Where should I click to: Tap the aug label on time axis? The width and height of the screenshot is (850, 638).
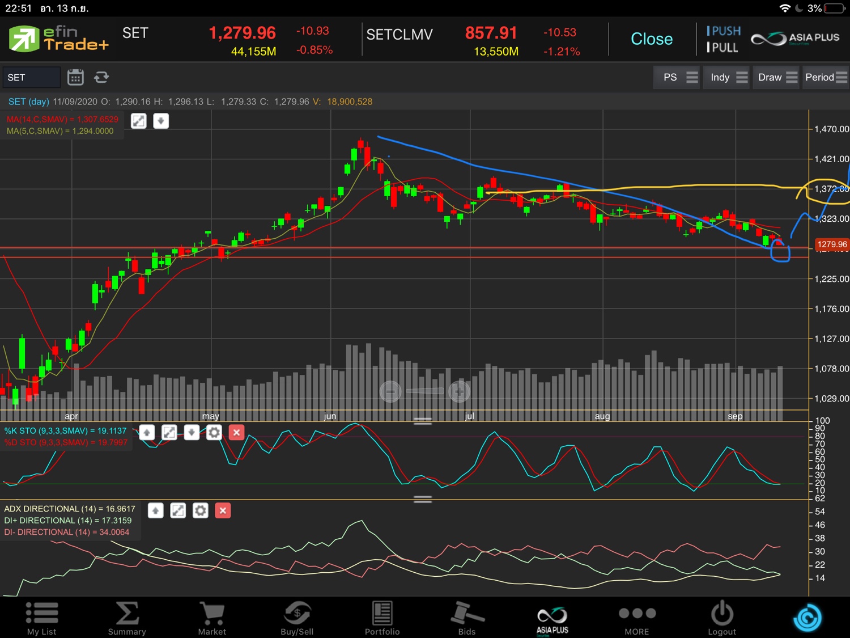pos(602,416)
